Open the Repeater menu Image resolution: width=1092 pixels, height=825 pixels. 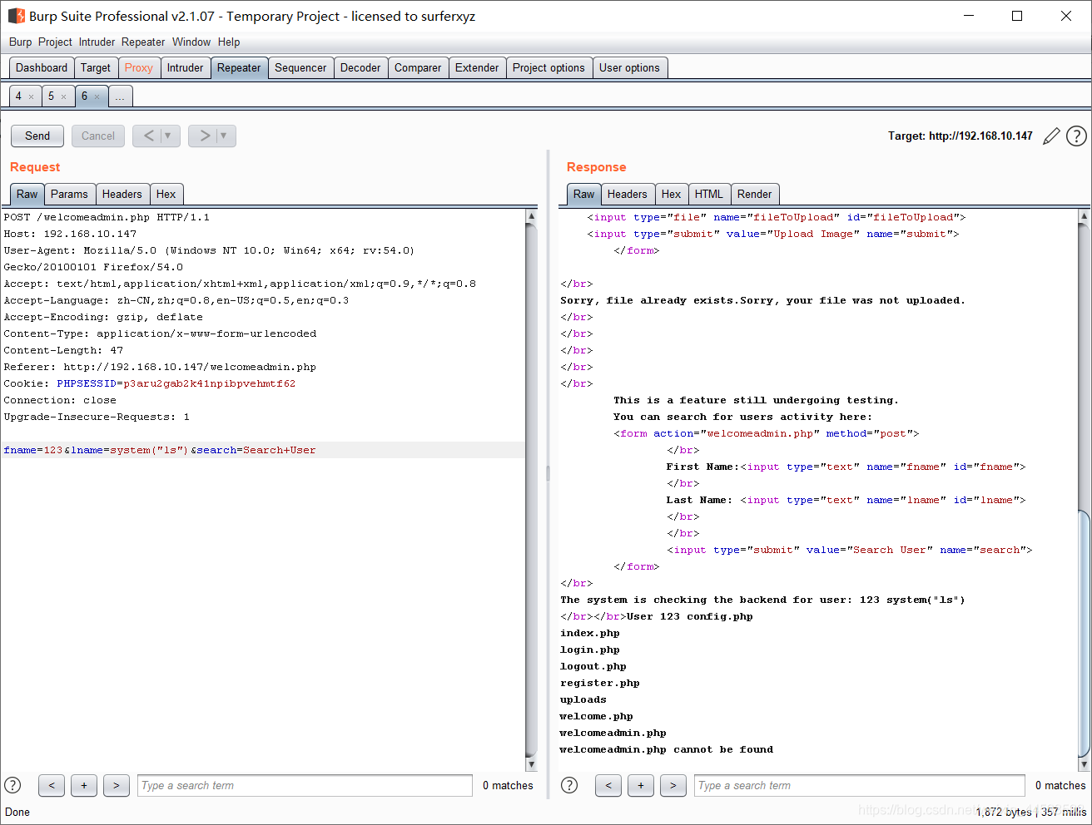pyautogui.click(x=143, y=42)
